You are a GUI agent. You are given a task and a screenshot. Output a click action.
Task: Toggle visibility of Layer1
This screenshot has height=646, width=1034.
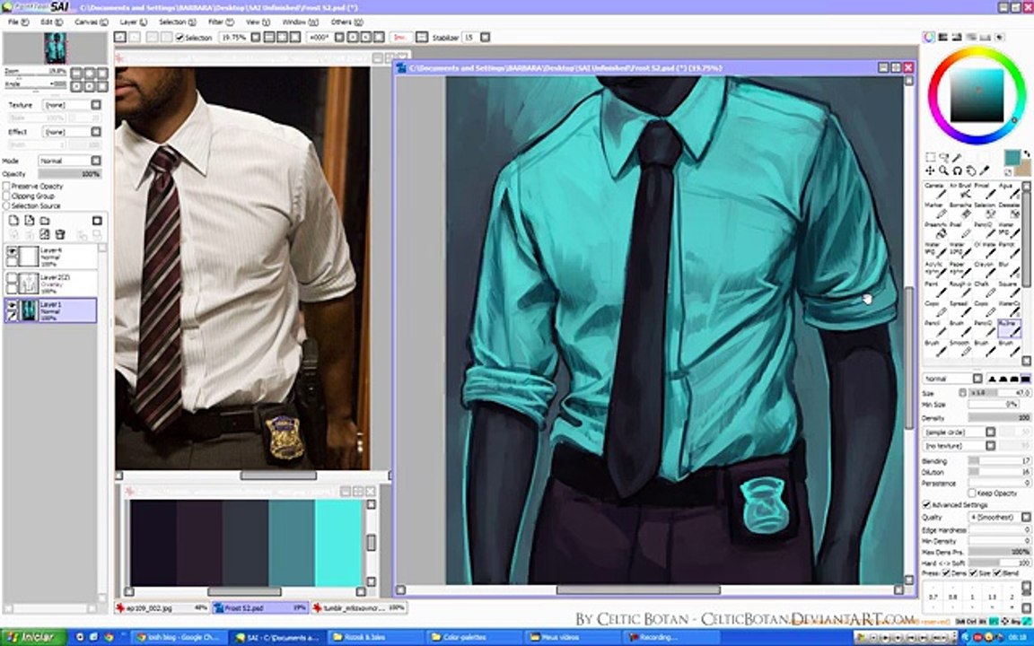point(11,304)
